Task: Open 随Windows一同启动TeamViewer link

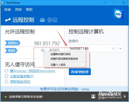Action: tap(33, 71)
